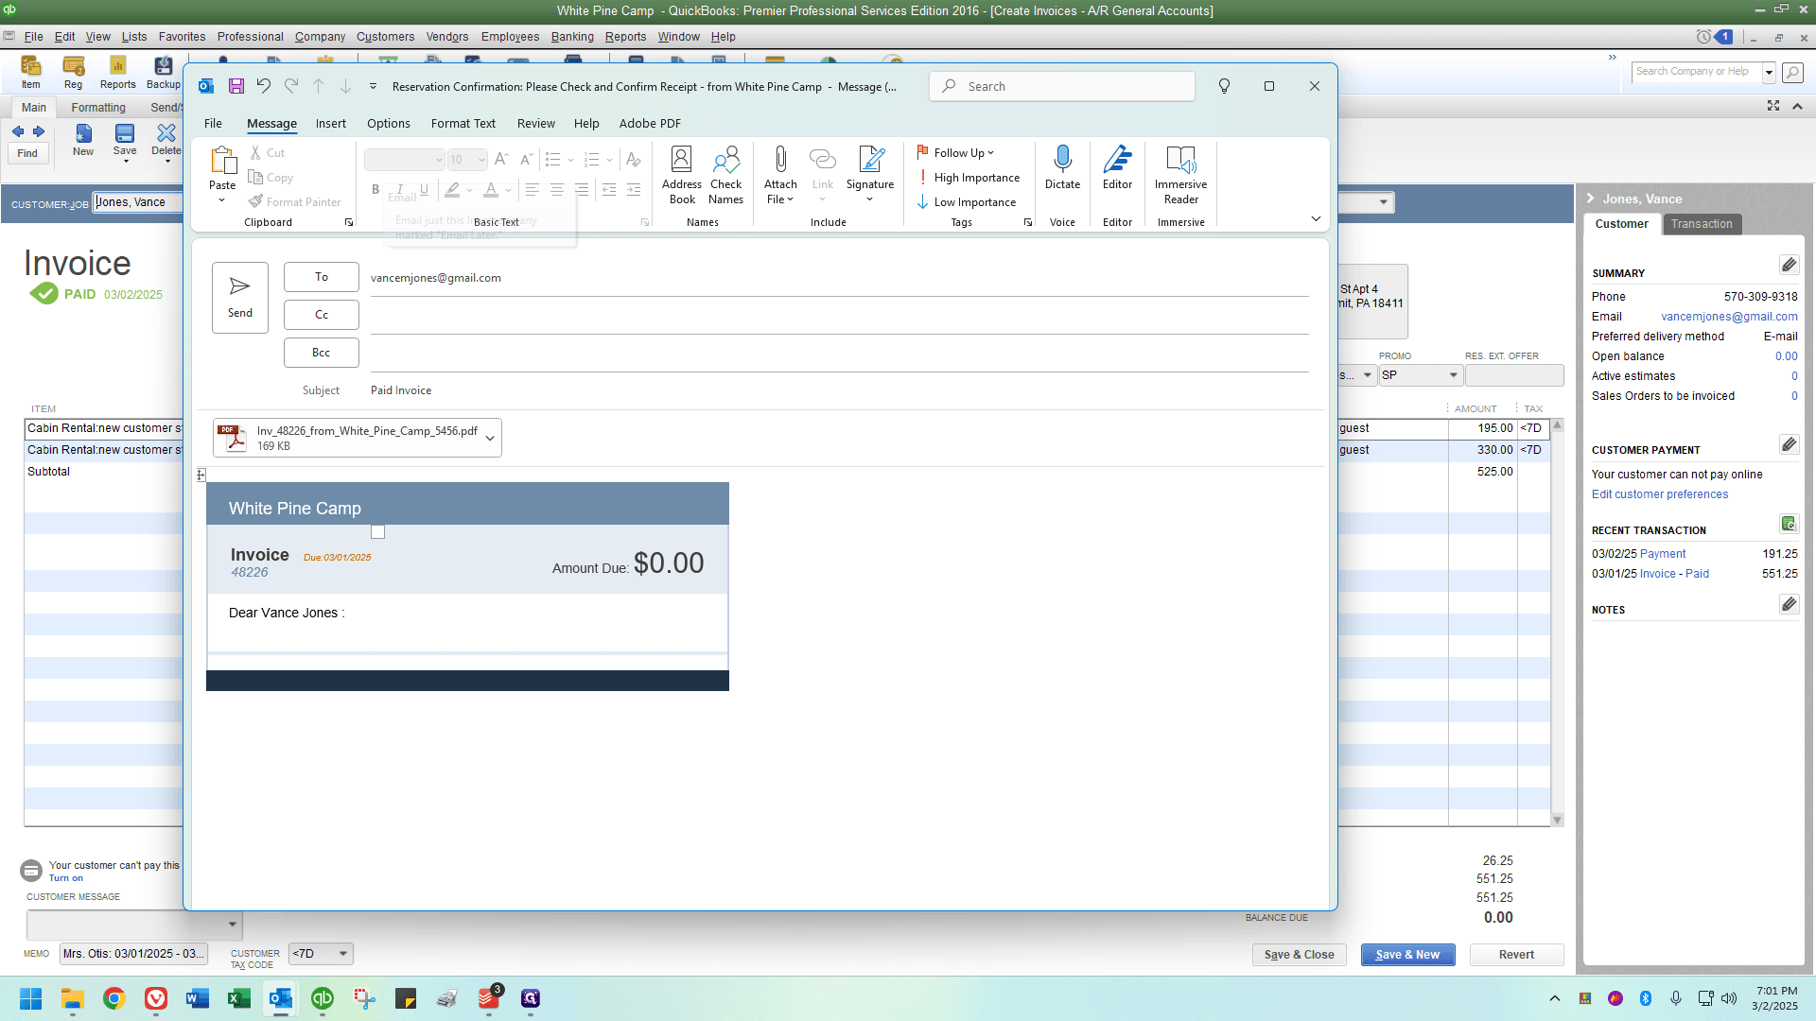Align text to the left
This screenshot has width=1816, height=1021.
[533, 190]
